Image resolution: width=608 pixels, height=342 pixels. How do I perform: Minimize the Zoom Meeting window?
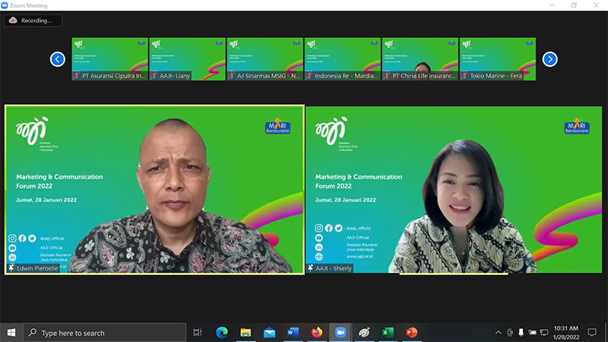552,5
